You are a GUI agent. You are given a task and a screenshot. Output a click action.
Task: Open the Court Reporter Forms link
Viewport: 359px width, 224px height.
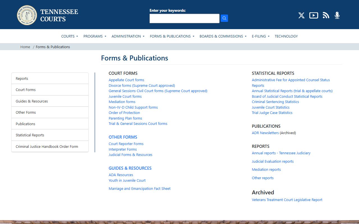(x=126, y=144)
